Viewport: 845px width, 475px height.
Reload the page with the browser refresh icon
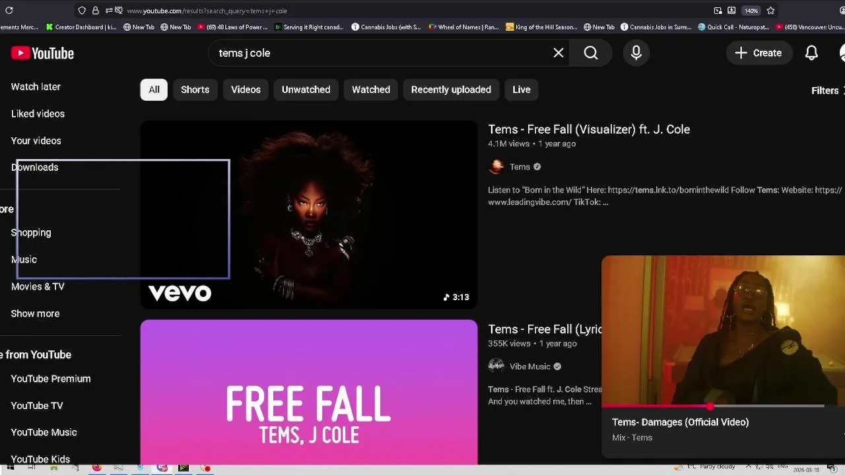click(x=9, y=11)
